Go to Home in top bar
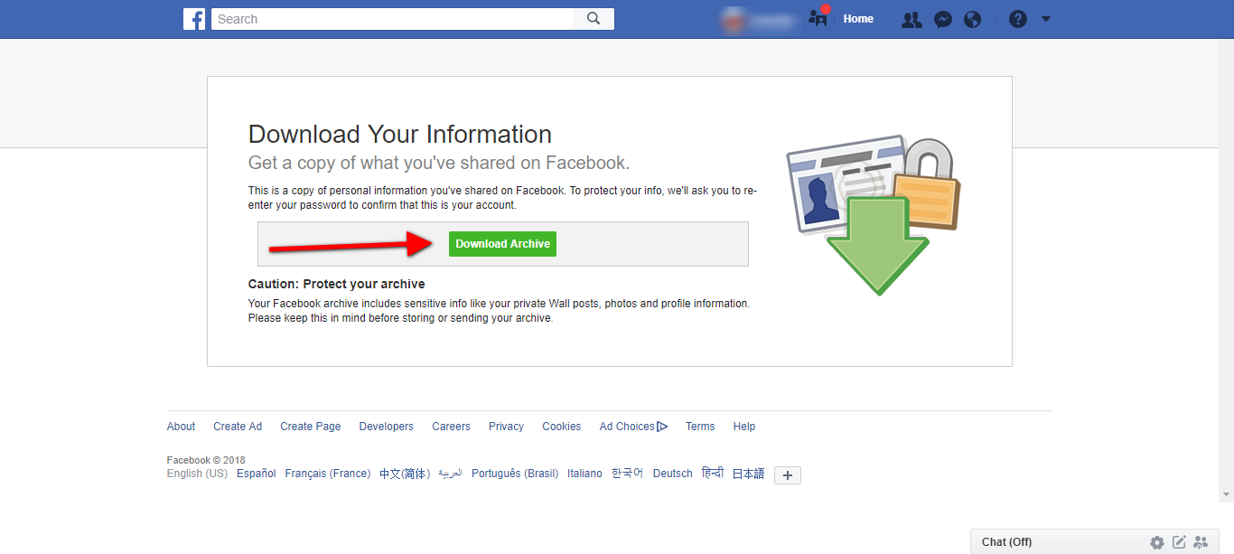Screen dimensions: 1234x554 pyautogui.click(x=858, y=19)
